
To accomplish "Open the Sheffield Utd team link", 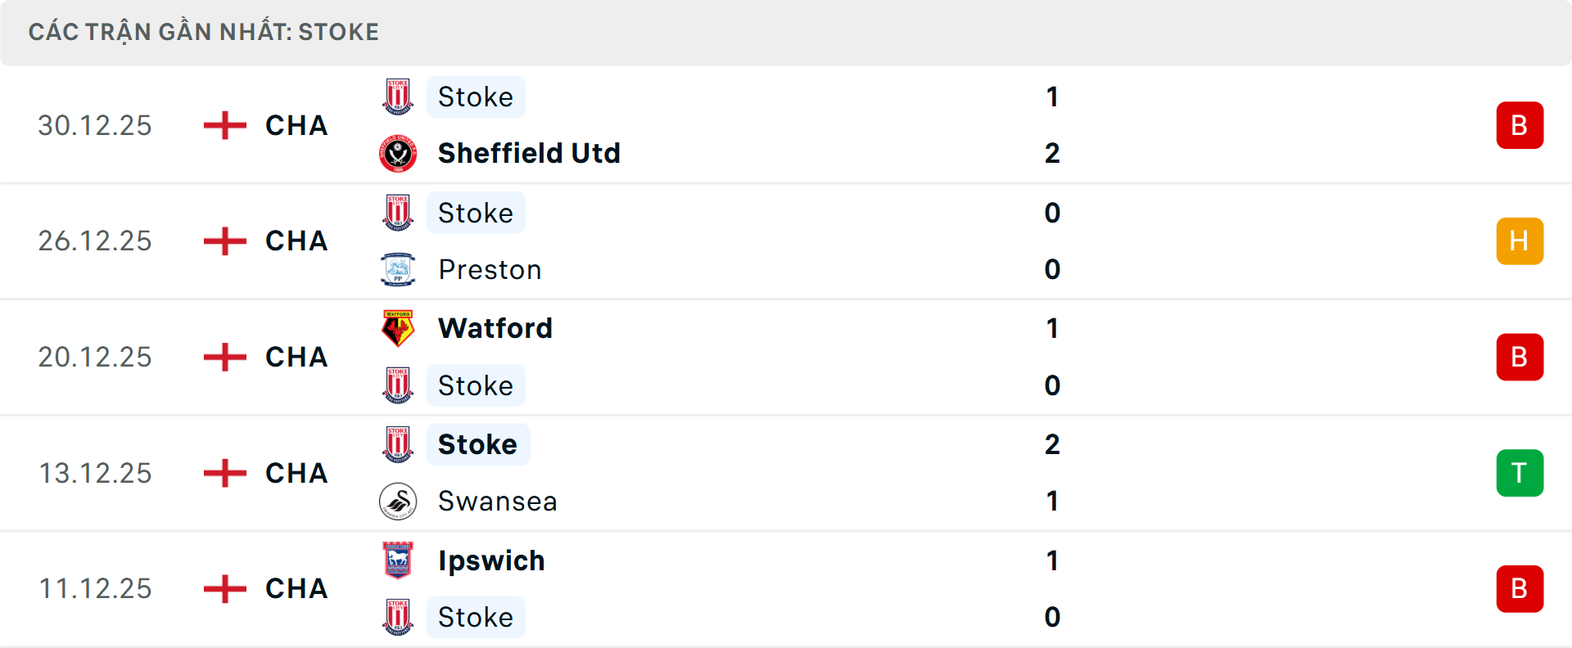I will coord(529,153).
